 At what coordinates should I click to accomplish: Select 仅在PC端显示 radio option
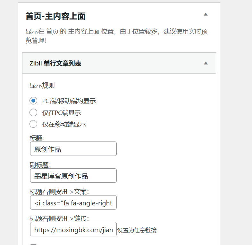point(33,112)
